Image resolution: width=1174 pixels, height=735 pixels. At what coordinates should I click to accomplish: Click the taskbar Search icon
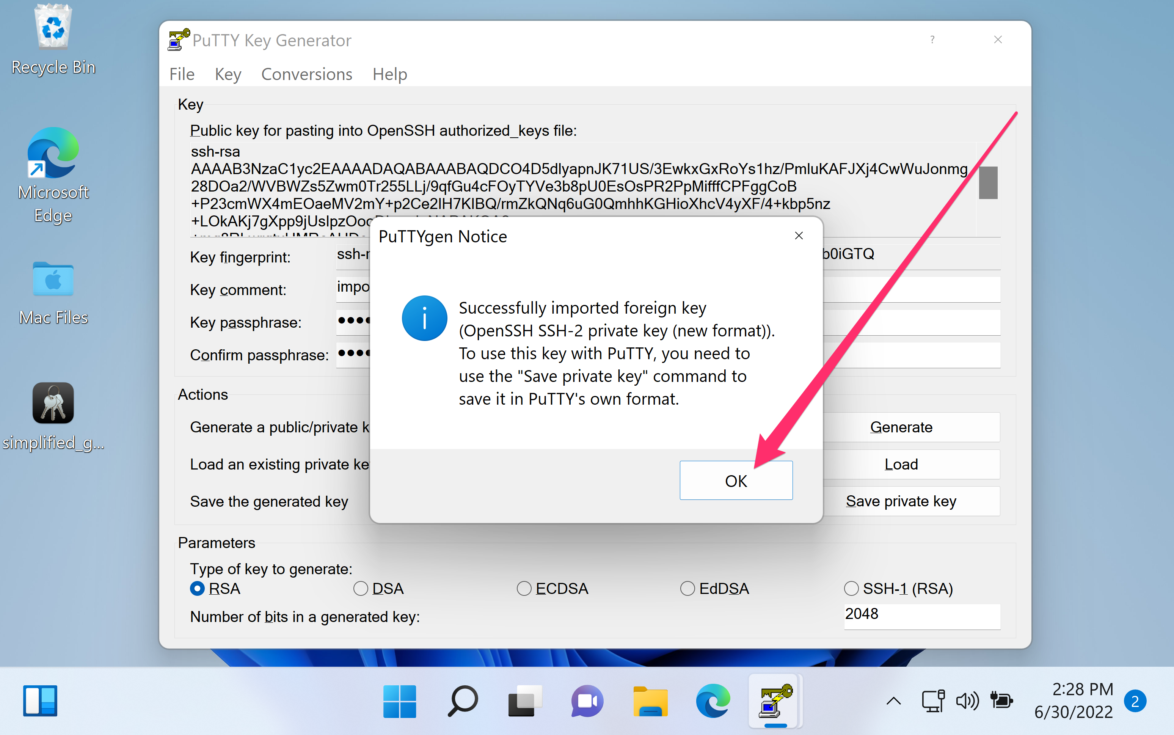[462, 701]
